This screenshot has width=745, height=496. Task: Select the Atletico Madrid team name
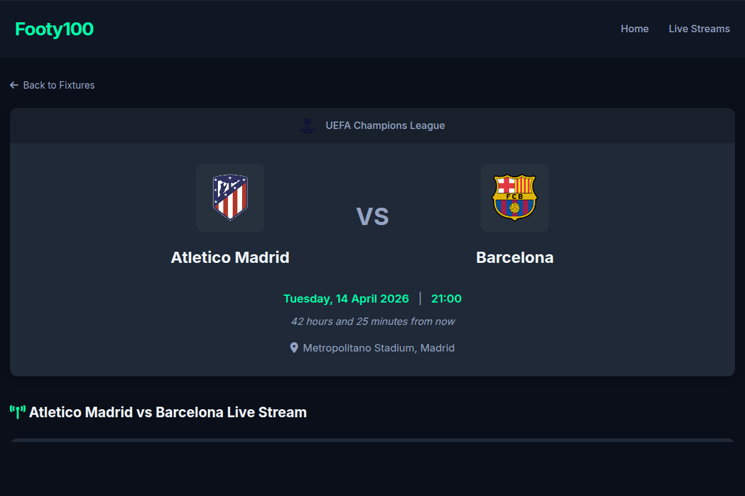230,257
